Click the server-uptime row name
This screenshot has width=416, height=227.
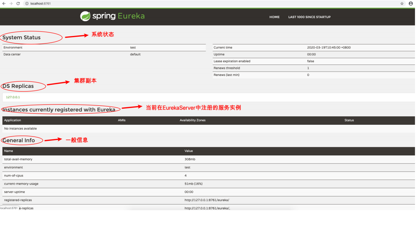(14, 192)
